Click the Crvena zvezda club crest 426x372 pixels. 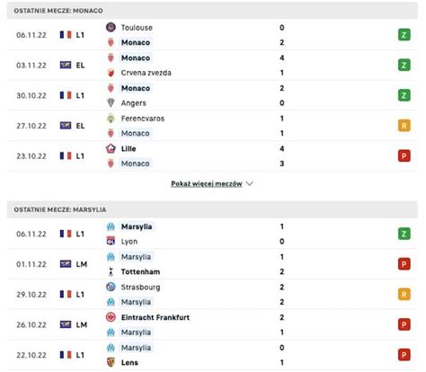click(x=111, y=73)
